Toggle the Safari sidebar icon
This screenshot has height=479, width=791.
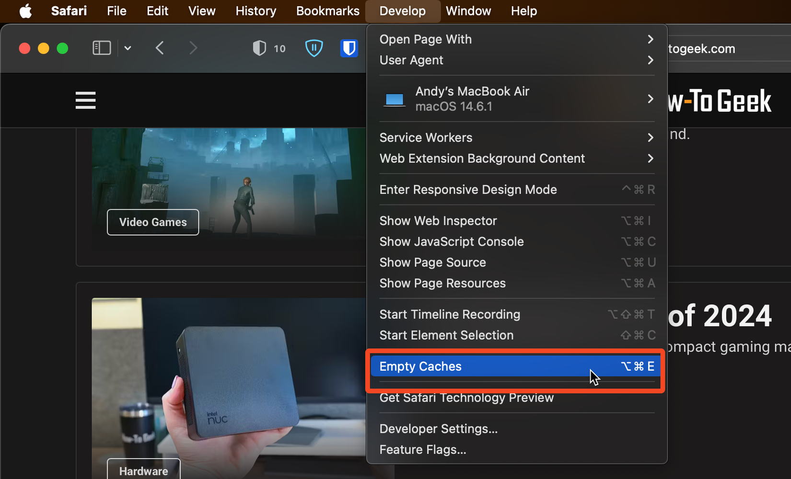tap(102, 48)
